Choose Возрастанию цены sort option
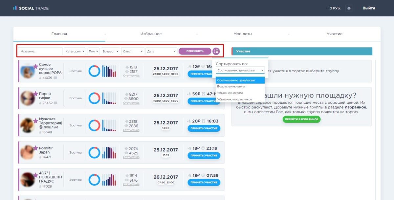 (x=240, y=86)
